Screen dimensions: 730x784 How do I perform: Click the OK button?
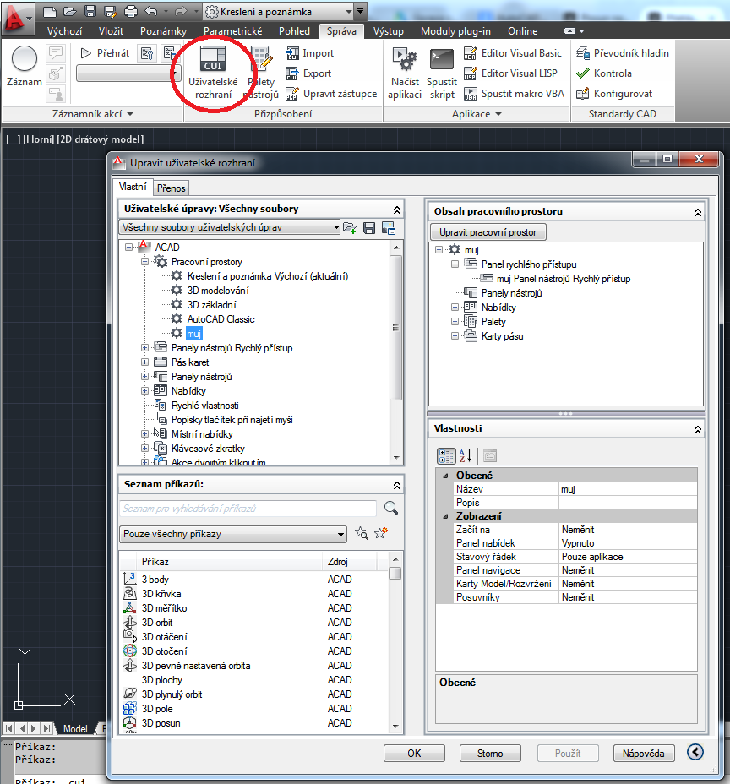(414, 753)
